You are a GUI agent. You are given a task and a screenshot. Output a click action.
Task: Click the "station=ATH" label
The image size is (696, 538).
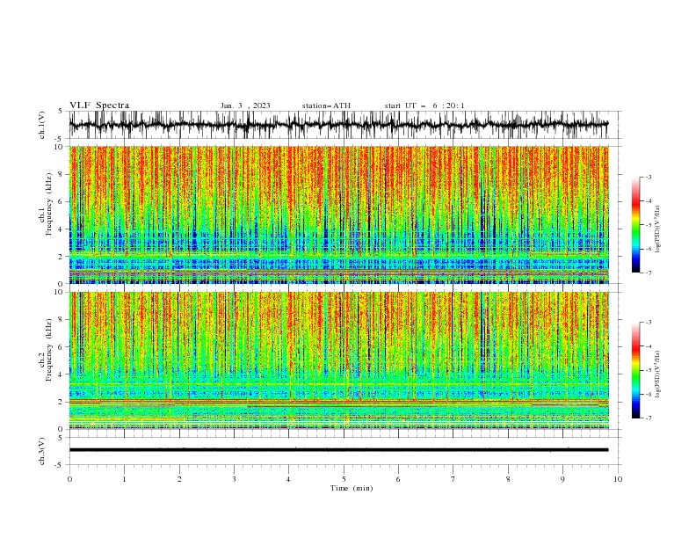[326, 105]
